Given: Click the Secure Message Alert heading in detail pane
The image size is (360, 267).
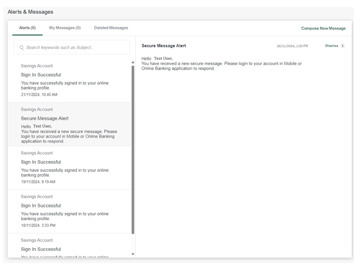Looking at the screenshot, I should 164,46.
